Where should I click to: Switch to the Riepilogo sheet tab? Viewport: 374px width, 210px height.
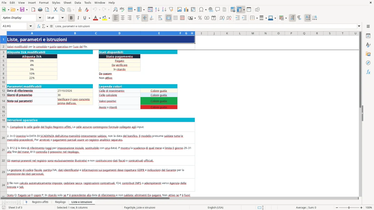coord(60,202)
